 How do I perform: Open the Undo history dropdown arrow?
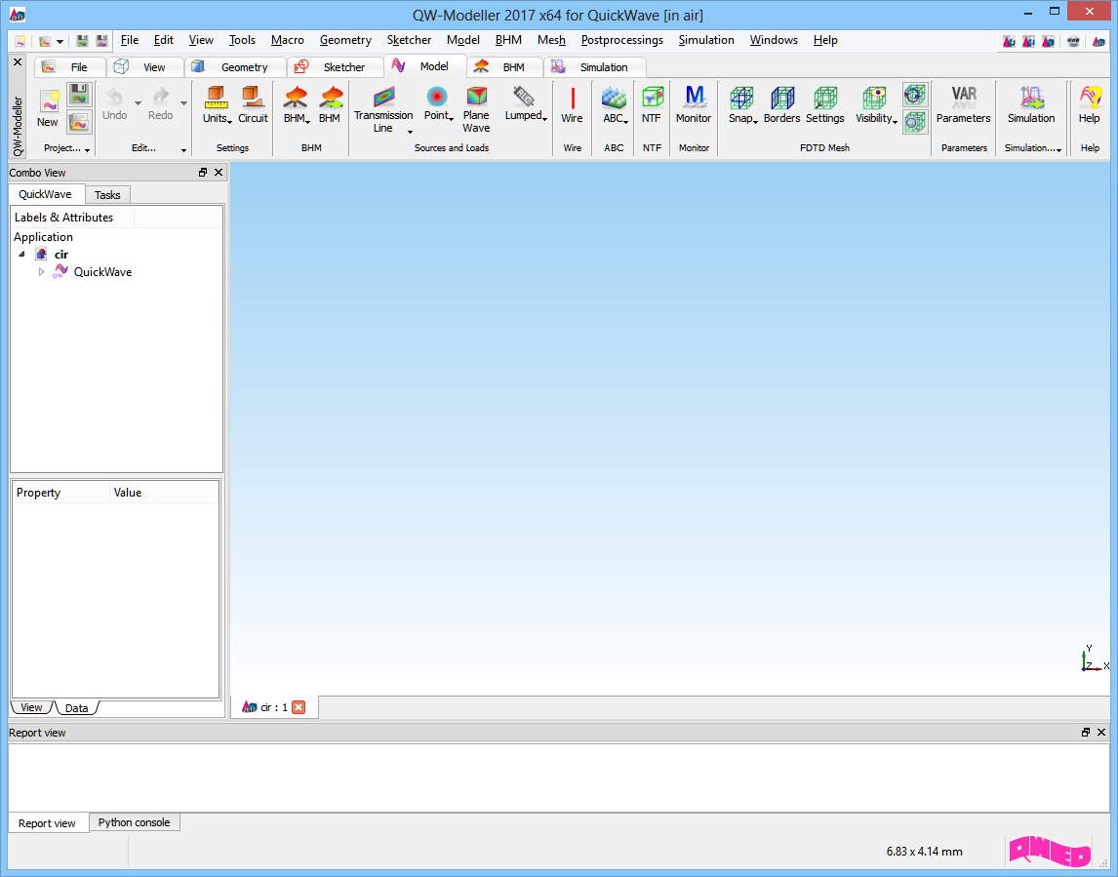pos(138,103)
